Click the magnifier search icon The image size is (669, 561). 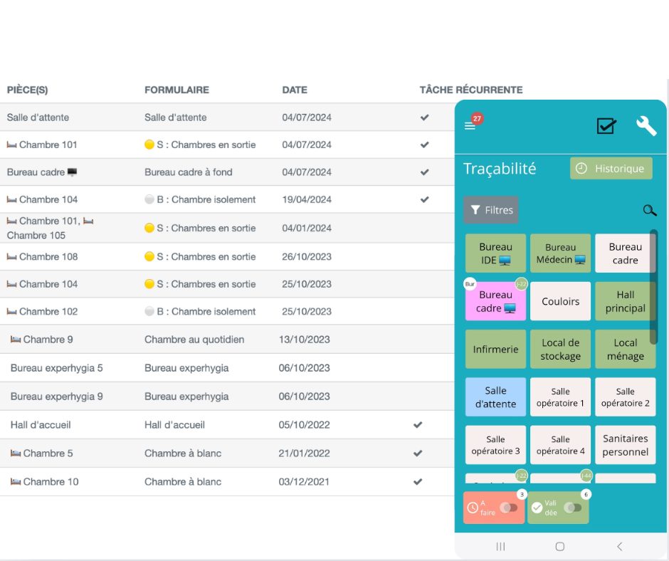point(649,211)
